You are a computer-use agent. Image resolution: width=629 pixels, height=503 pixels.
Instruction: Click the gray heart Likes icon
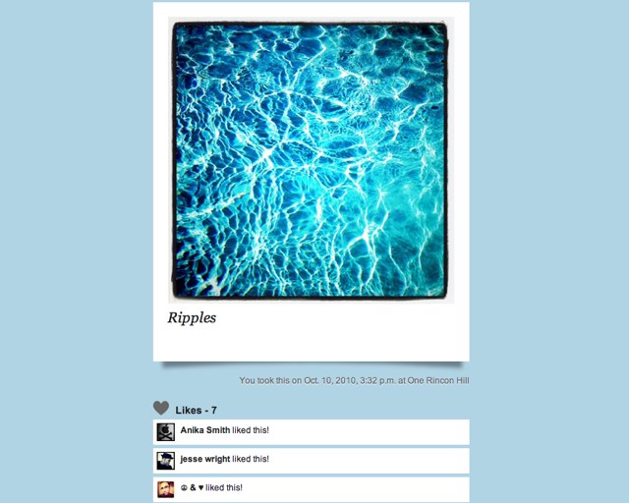click(x=161, y=408)
